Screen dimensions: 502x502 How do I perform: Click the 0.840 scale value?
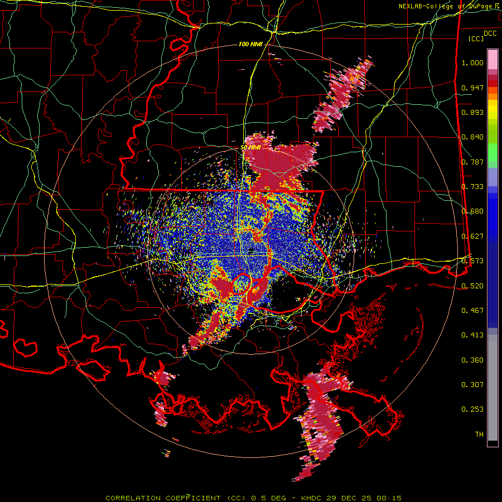(472, 137)
